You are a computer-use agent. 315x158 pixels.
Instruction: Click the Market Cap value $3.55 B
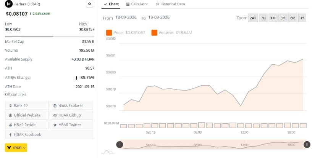[x=88, y=41]
